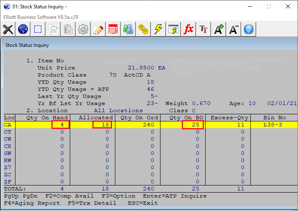
Task: Click the Allocated column header
Action: [96, 118]
